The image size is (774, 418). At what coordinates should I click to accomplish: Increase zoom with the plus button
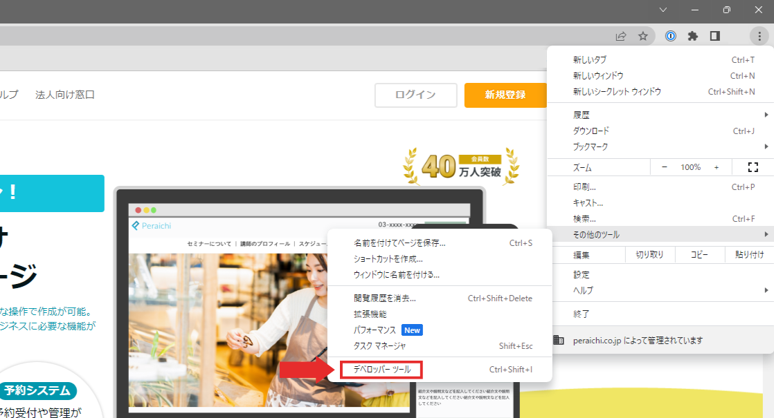717,167
